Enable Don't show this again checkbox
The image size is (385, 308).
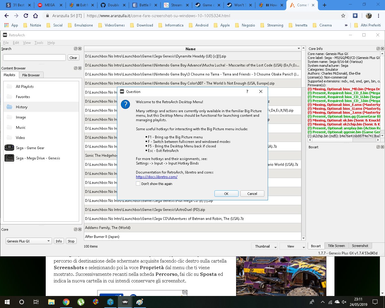[138, 183]
